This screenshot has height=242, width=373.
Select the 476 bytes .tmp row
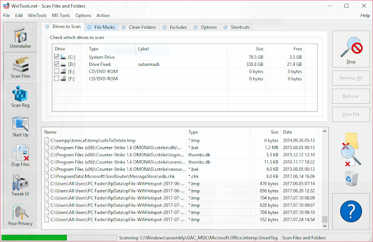pyautogui.click(x=182, y=184)
